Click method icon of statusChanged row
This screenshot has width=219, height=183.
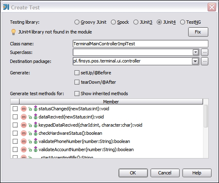pos(24,109)
